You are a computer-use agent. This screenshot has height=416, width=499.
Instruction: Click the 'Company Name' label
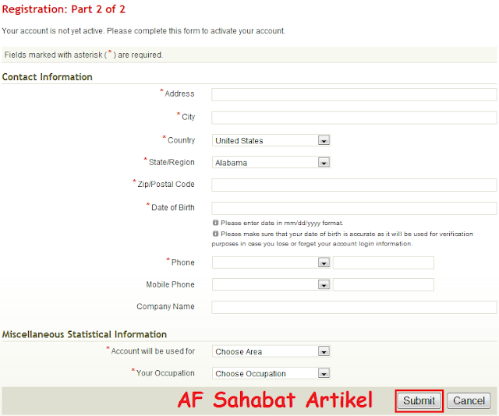pyautogui.click(x=165, y=306)
